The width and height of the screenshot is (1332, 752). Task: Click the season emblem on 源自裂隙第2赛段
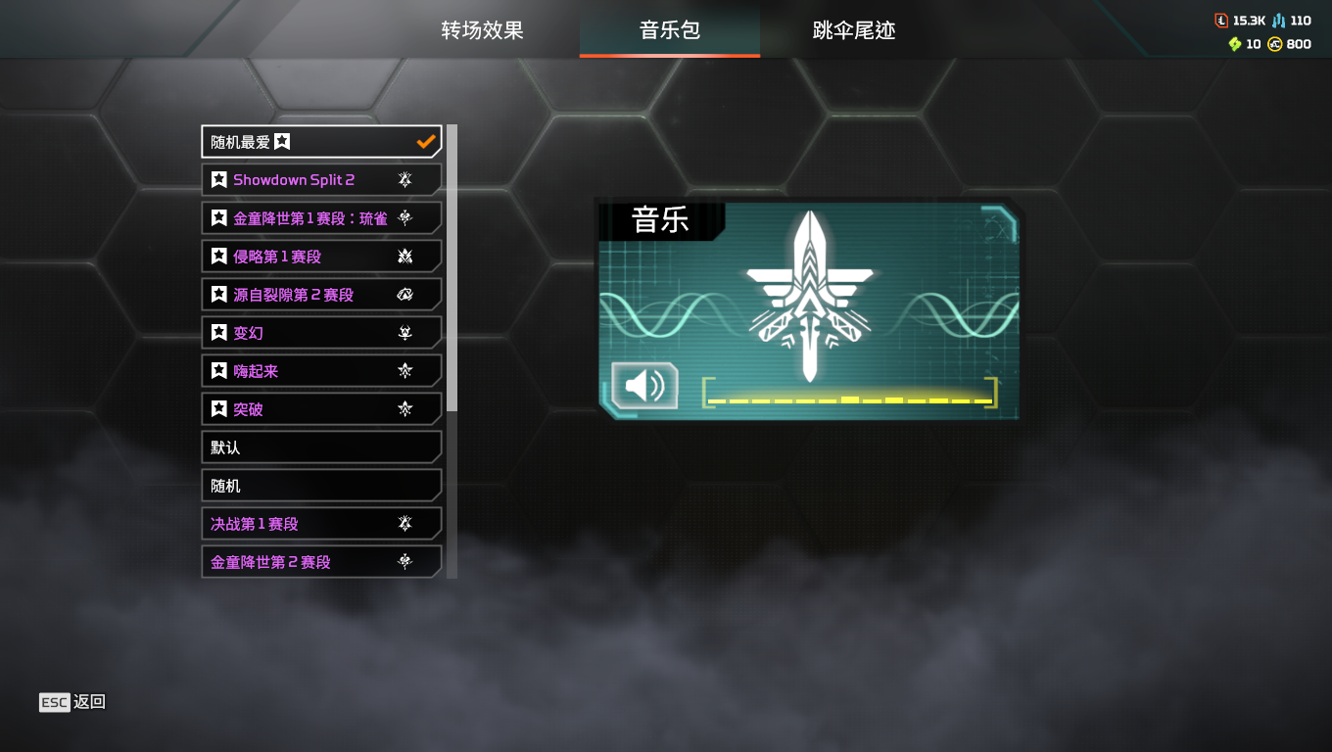click(404, 295)
